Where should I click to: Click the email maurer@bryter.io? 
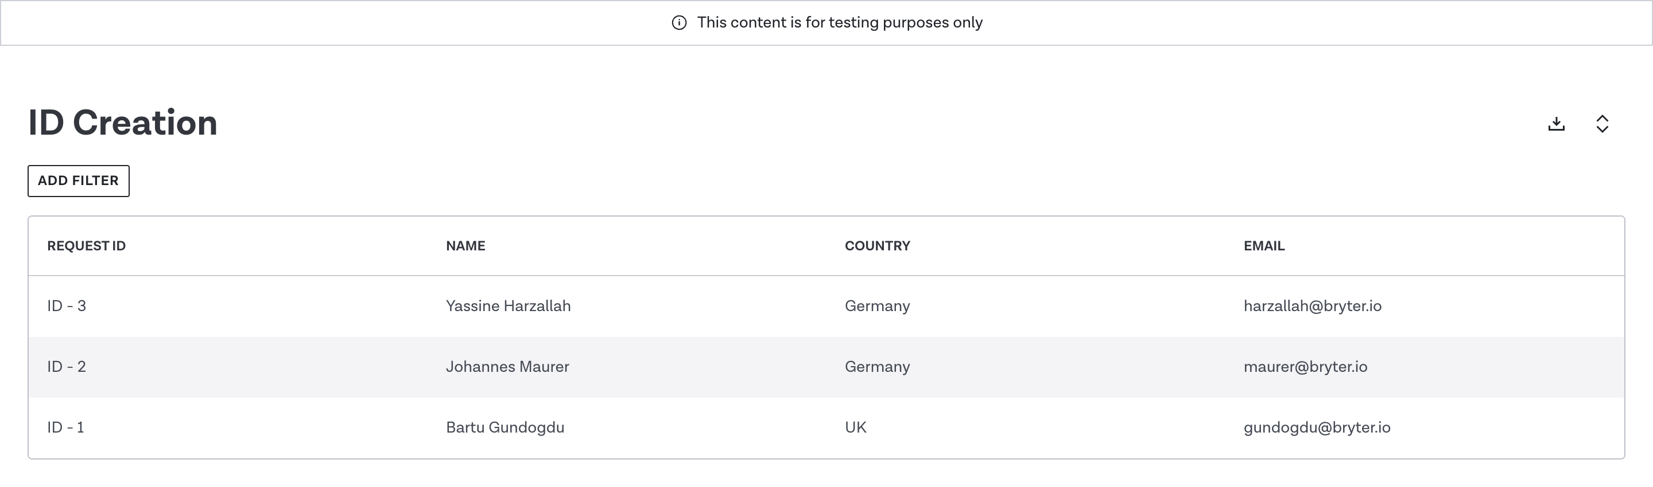pyautogui.click(x=1305, y=367)
